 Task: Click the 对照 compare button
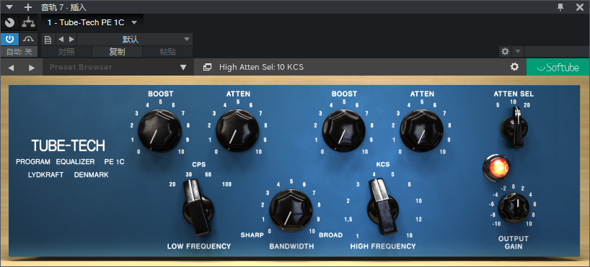pos(66,52)
